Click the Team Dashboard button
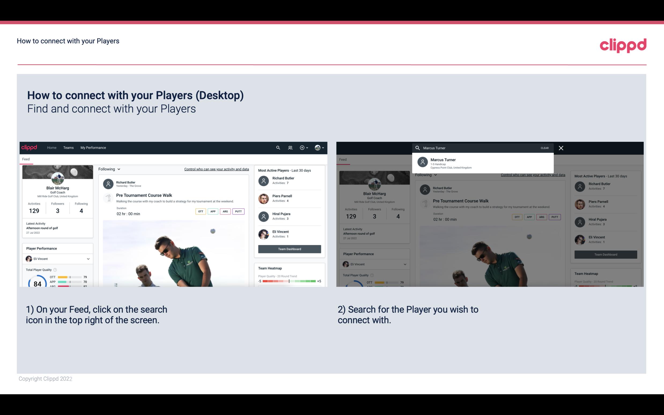 pos(289,249)
